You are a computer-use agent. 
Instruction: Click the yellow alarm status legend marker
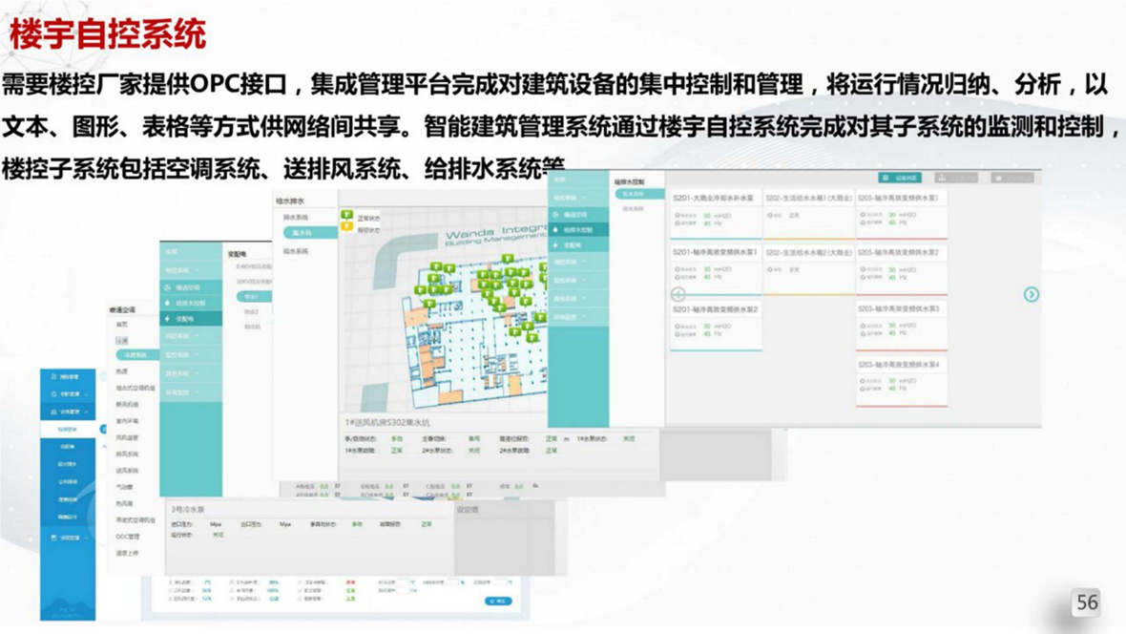346,227
